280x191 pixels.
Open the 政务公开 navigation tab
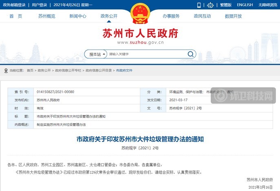click(109, 16)
